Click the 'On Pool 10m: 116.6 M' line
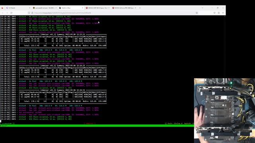 coord(51,106)
